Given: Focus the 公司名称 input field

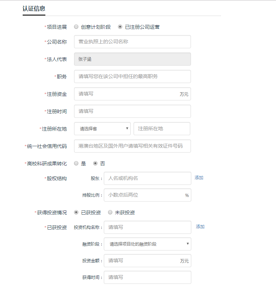Looking at the screenshot, I should tap(132, 42).
